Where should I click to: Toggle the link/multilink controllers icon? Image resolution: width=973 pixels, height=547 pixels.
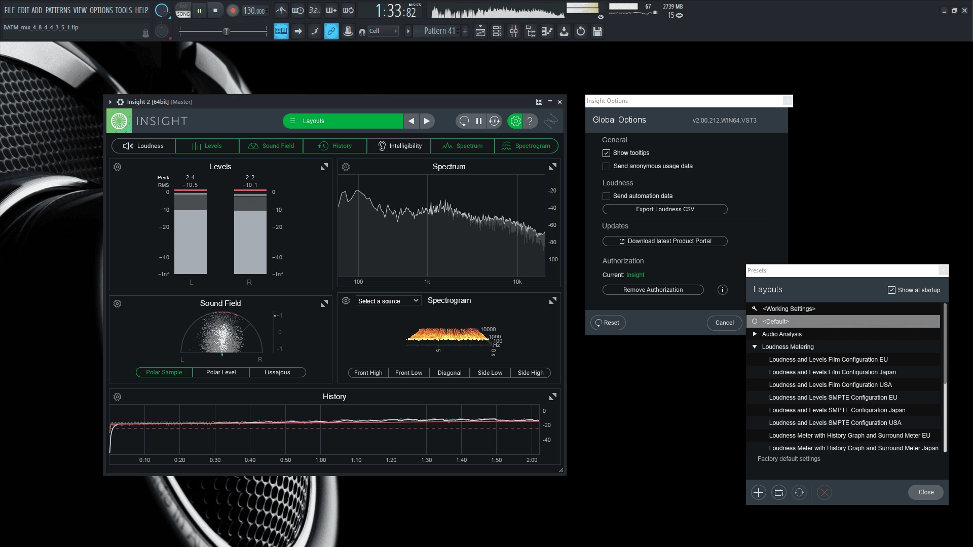(x=331, y=31)
